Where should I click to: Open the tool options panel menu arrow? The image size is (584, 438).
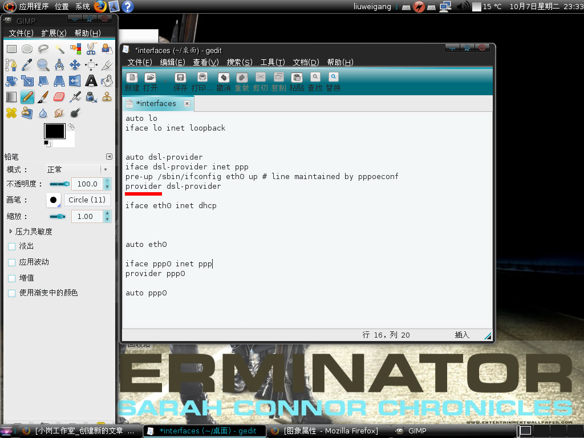[109, 156]
